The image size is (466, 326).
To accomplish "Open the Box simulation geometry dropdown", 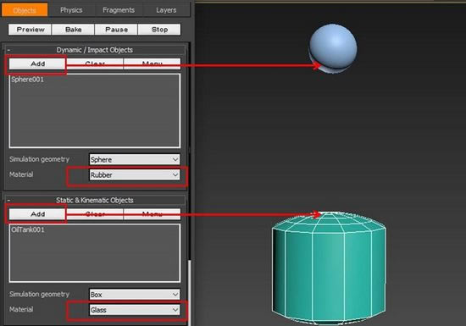I will [x=135, y=295].
